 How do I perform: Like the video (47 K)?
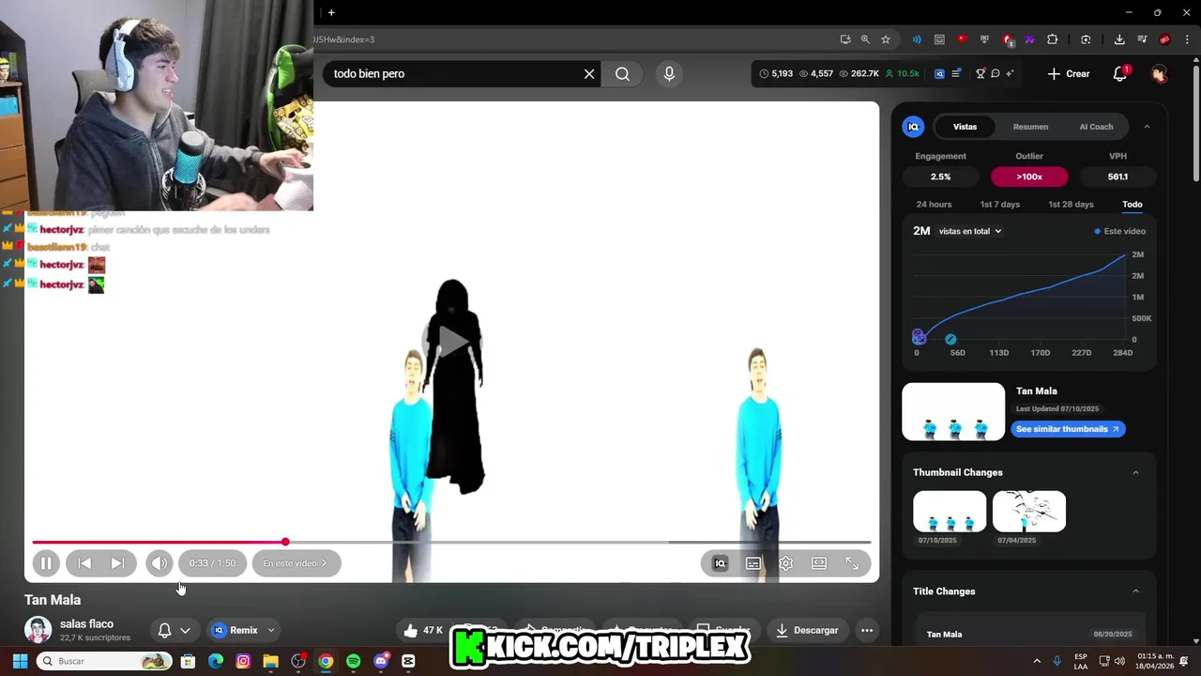click(x=421, y=630)
